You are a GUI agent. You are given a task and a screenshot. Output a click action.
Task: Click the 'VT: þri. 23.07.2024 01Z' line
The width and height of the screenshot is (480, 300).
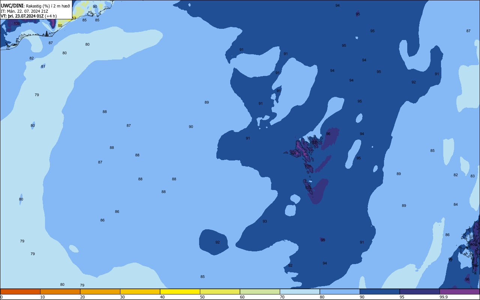coord(22,16)
